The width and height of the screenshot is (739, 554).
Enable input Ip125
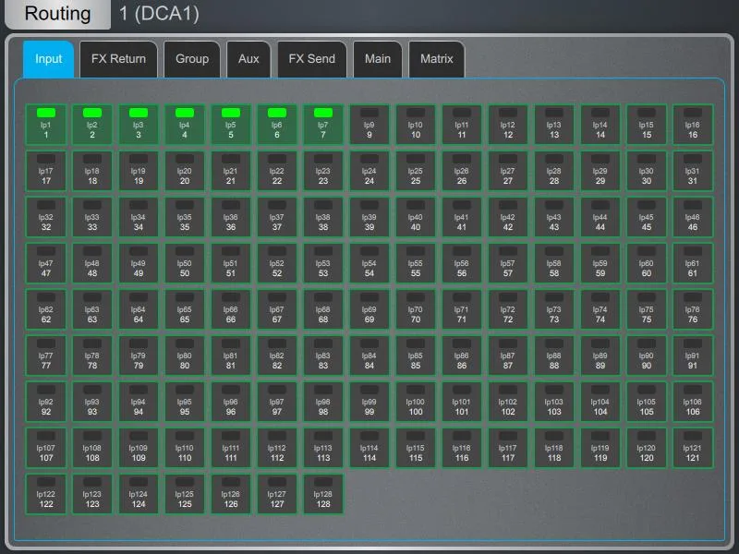[184, 494]
